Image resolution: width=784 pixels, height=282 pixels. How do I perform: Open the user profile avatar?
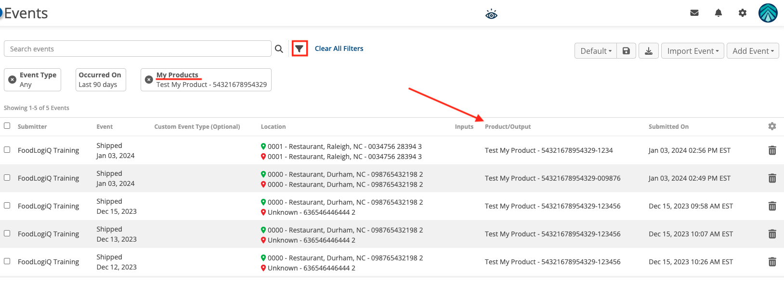click(x=768, y=13)
